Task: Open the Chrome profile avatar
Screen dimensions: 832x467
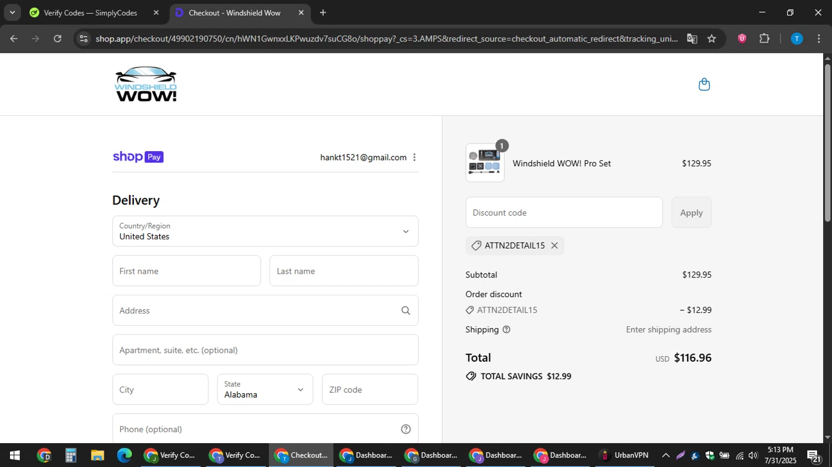Action: tap(797, 39)
